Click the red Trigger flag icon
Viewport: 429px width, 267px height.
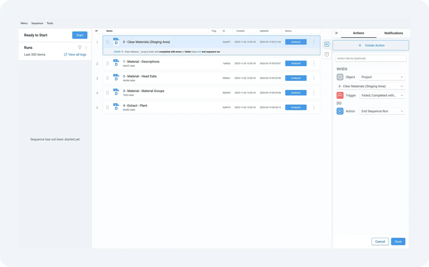tap(340, 96)
